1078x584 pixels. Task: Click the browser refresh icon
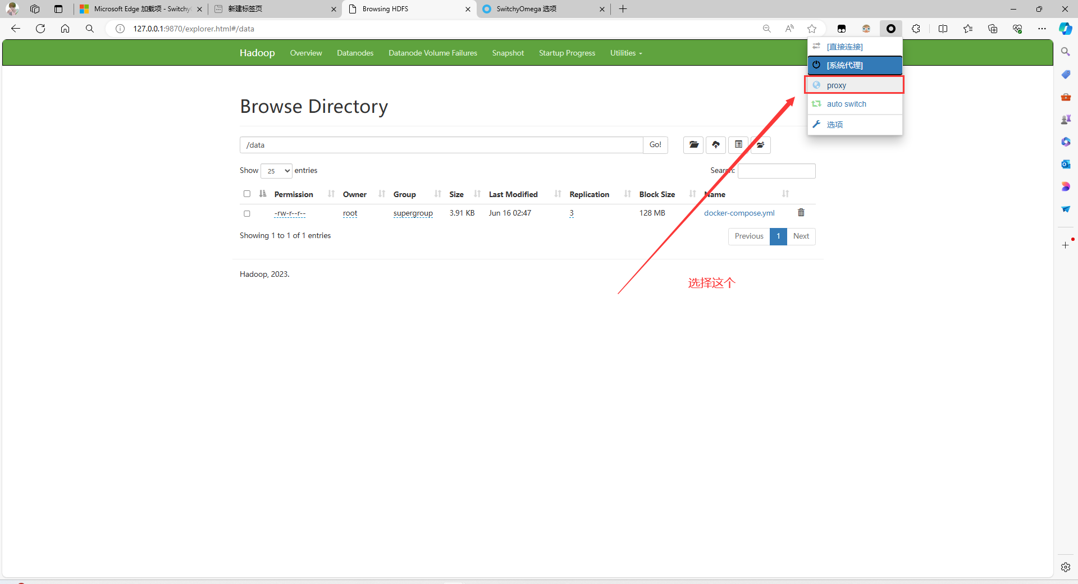(x=40, y=29)
